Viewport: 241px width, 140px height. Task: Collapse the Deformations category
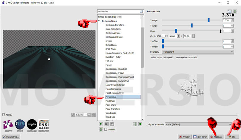point(99,21)
